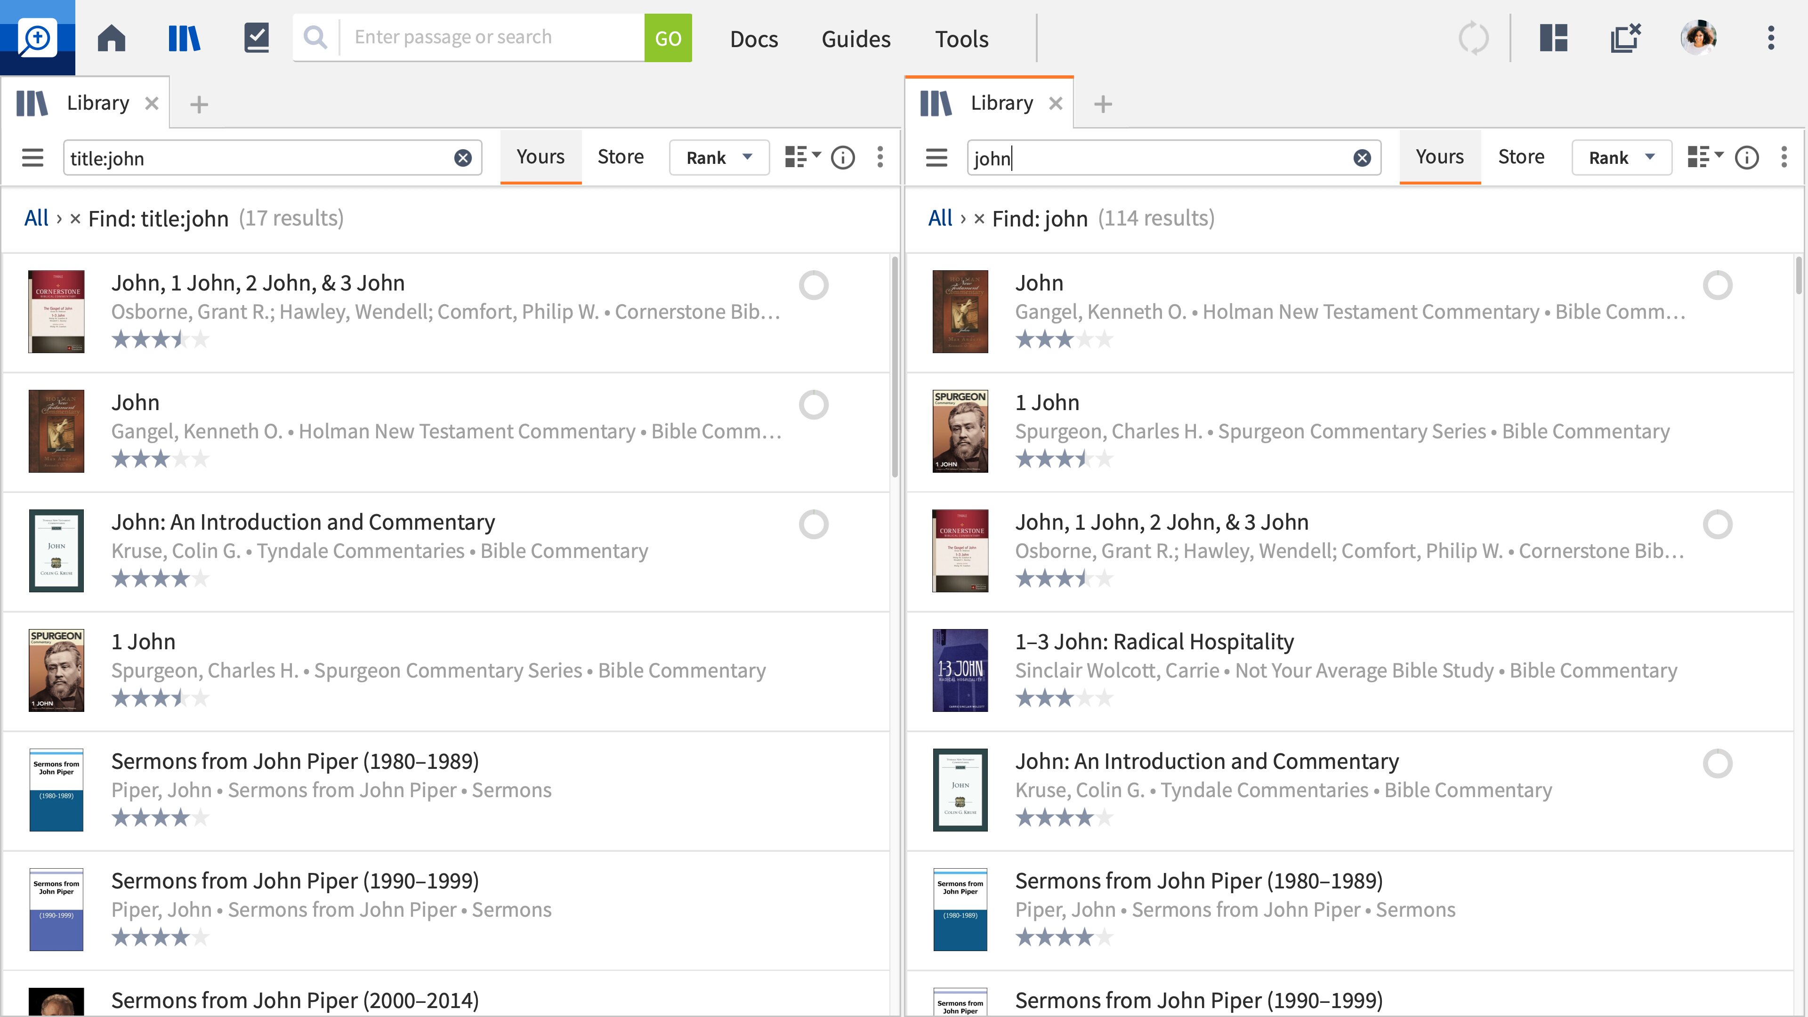Open the Rank sort dropdown in right panel
1808x1017 pixels.
pos(1622,157)
